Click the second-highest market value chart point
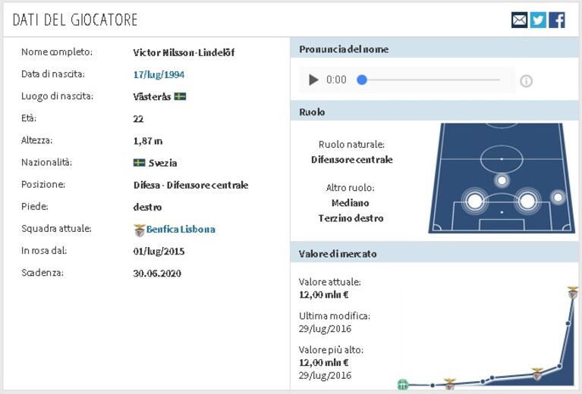This screenshot has height=394, width=582. [x=568, y=324]
